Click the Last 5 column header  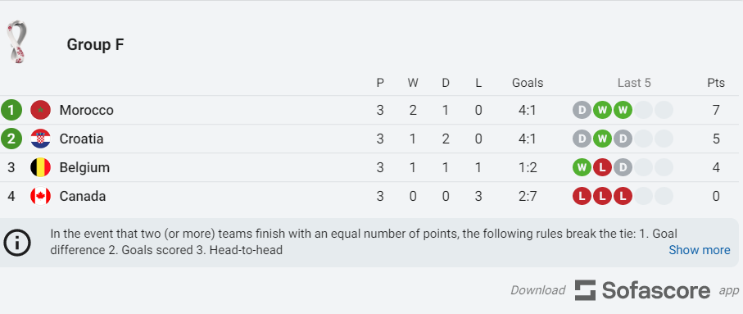coord(634,83)
